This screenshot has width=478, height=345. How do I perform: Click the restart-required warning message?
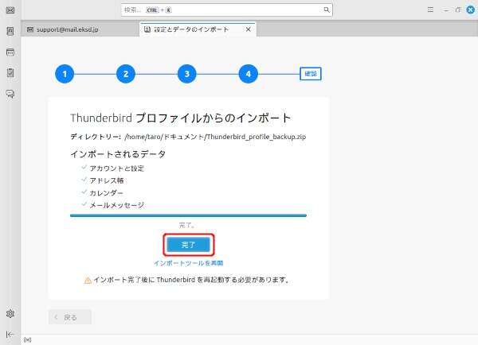(x=191, y=280)
